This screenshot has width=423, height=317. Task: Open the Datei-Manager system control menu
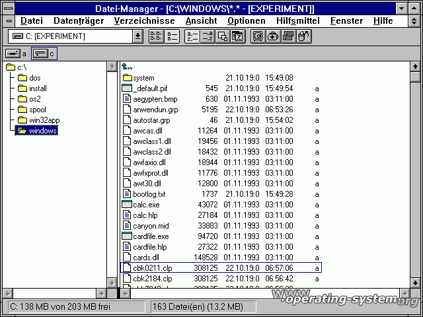[x=9, y=9]
